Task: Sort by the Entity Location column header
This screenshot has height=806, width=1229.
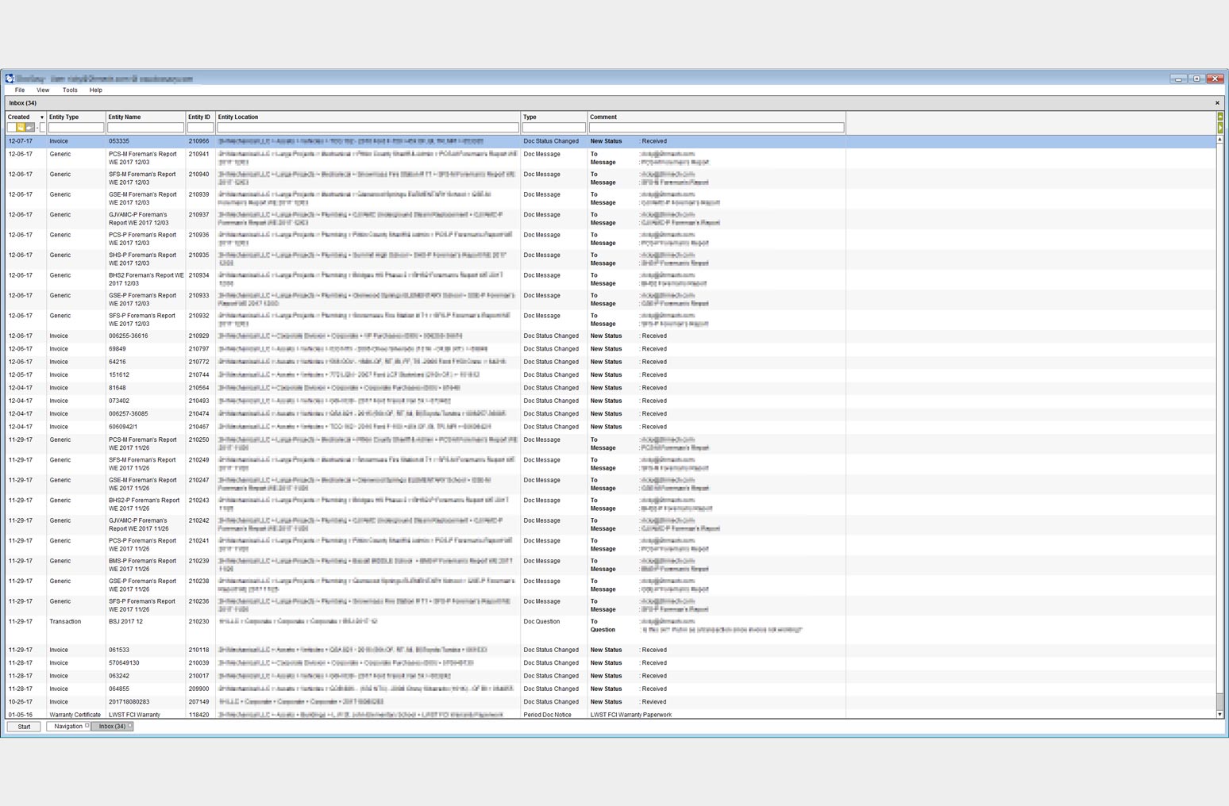Action: (x=368, y=117)
